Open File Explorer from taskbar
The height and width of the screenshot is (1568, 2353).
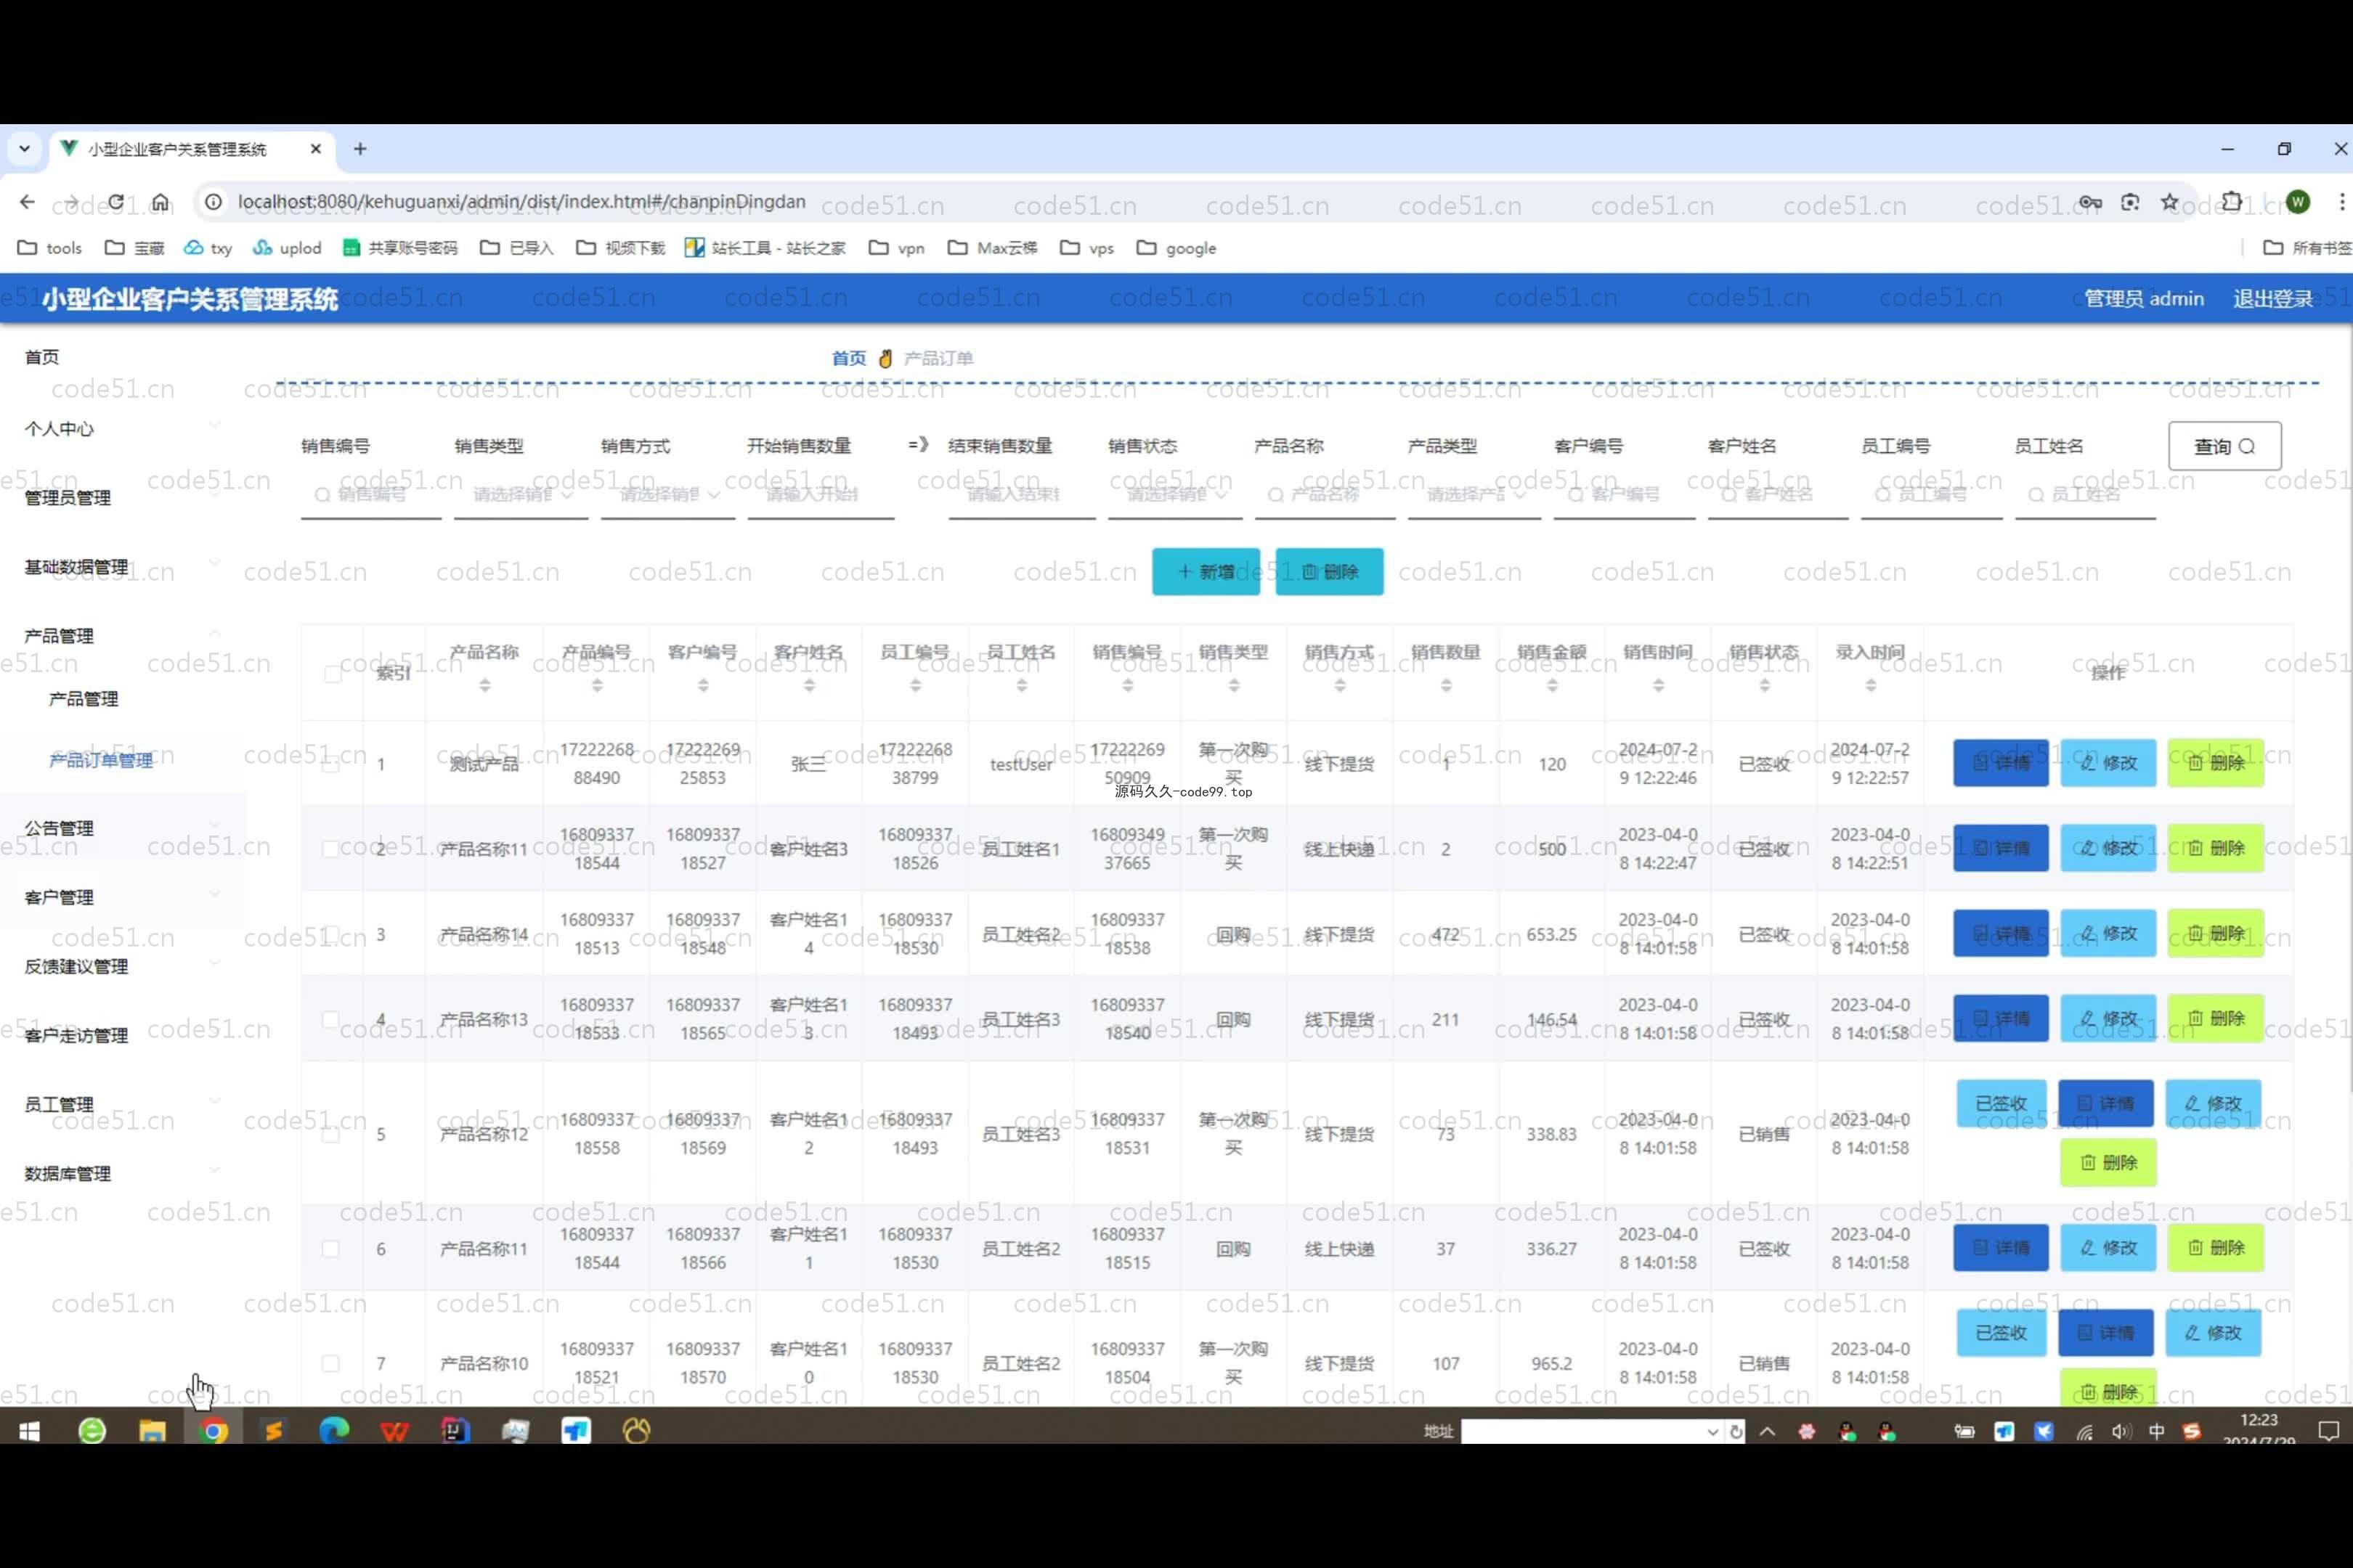pyautogui.click(x=152, y=1432)
